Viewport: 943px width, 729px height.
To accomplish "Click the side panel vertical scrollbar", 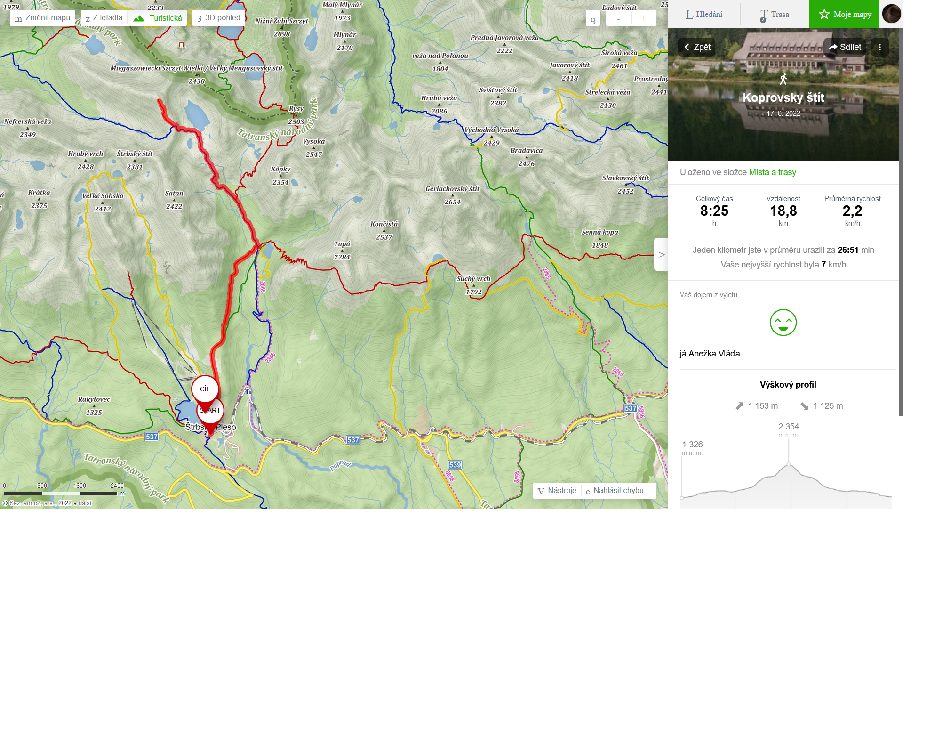I will [901, 221].
